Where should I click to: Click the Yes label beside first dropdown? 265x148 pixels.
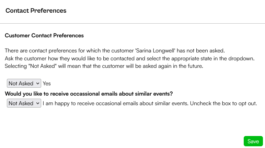47,83
